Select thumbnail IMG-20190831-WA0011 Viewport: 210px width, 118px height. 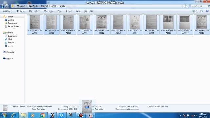85,25
